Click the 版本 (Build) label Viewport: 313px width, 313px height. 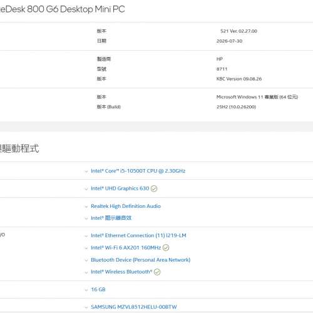tap(109, 107)
